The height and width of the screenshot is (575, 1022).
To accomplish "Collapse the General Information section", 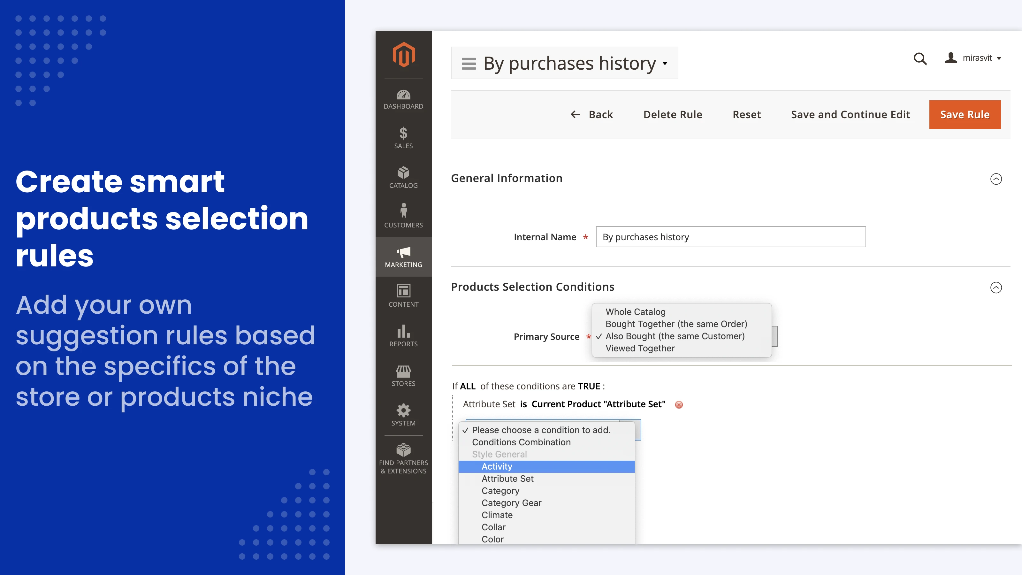I will [x=996, y=179].
